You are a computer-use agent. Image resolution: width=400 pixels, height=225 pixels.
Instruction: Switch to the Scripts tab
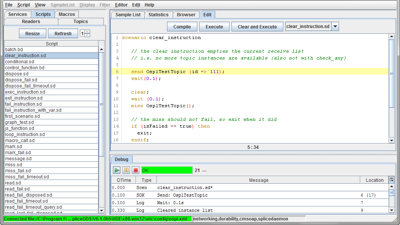click(x=43, y=14)
